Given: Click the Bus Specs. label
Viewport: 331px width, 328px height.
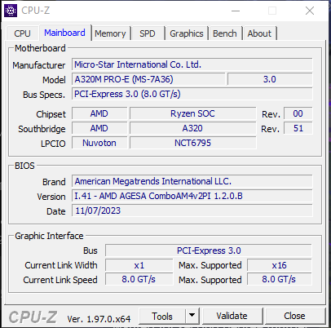Looking at the screenshot, I should point(44,95).
